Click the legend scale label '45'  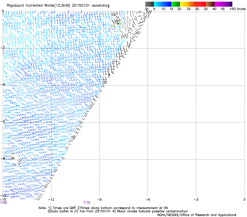point(223,9)
